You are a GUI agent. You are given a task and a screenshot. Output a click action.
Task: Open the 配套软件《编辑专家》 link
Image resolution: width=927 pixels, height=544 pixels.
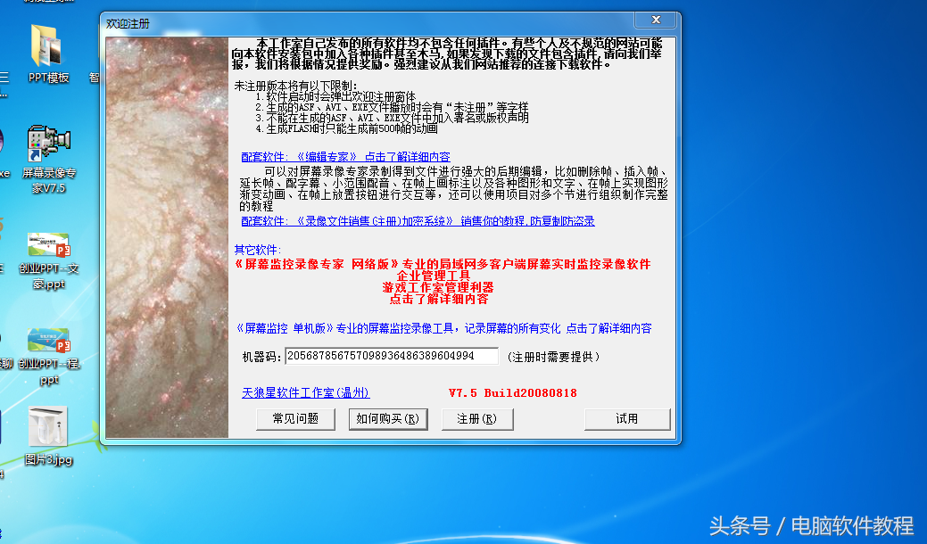pos(345,157)
